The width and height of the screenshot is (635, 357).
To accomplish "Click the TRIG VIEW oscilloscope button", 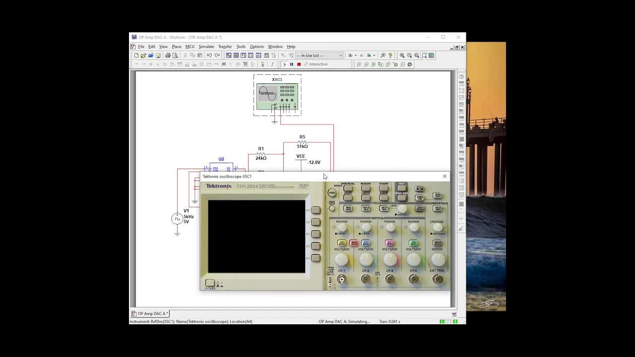I will pyautogui.click(x=348, y=208).
